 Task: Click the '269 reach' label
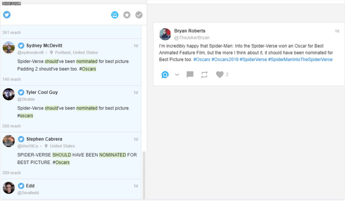click(11, 173)
